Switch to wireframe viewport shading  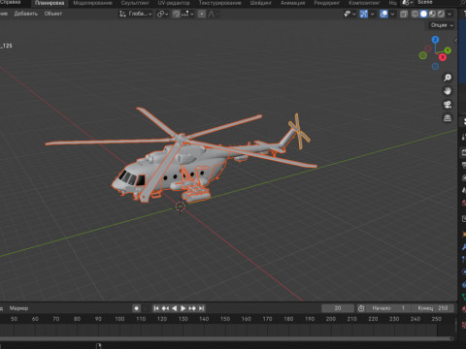(415, 14)
